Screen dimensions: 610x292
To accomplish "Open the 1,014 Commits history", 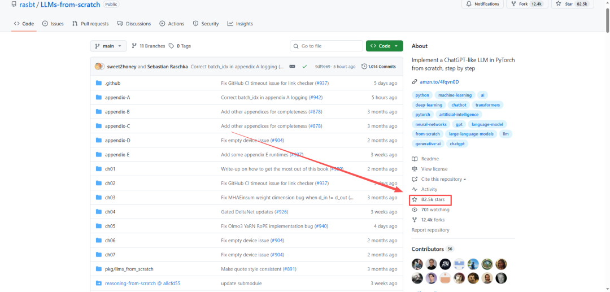I will [x=378, y=67].
